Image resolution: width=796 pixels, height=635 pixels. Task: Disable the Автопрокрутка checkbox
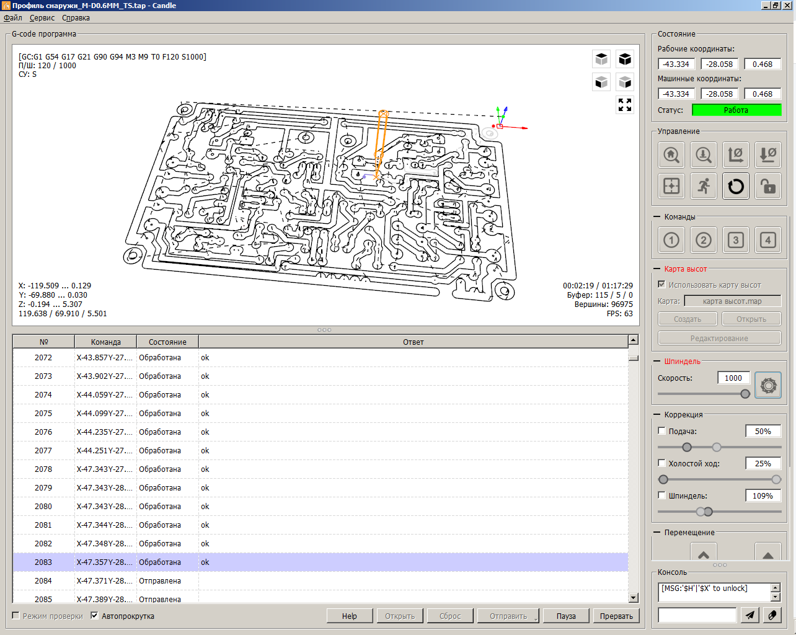point(95,616)
